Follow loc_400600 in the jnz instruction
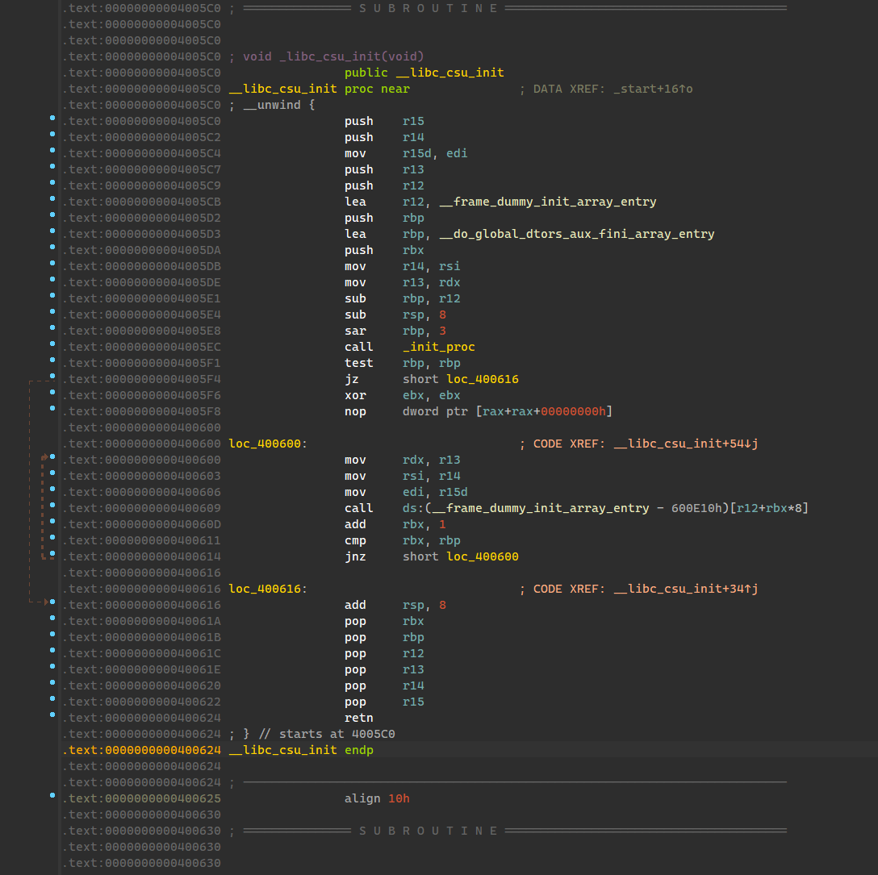The width and height of the screenshot is (878, 875). click(482, 556)
